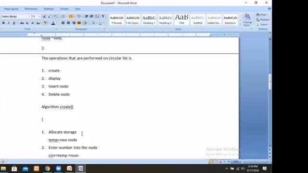Click the Shading paint bucket icon
This screenshot has height=173, width=308.
pos(93,23)
